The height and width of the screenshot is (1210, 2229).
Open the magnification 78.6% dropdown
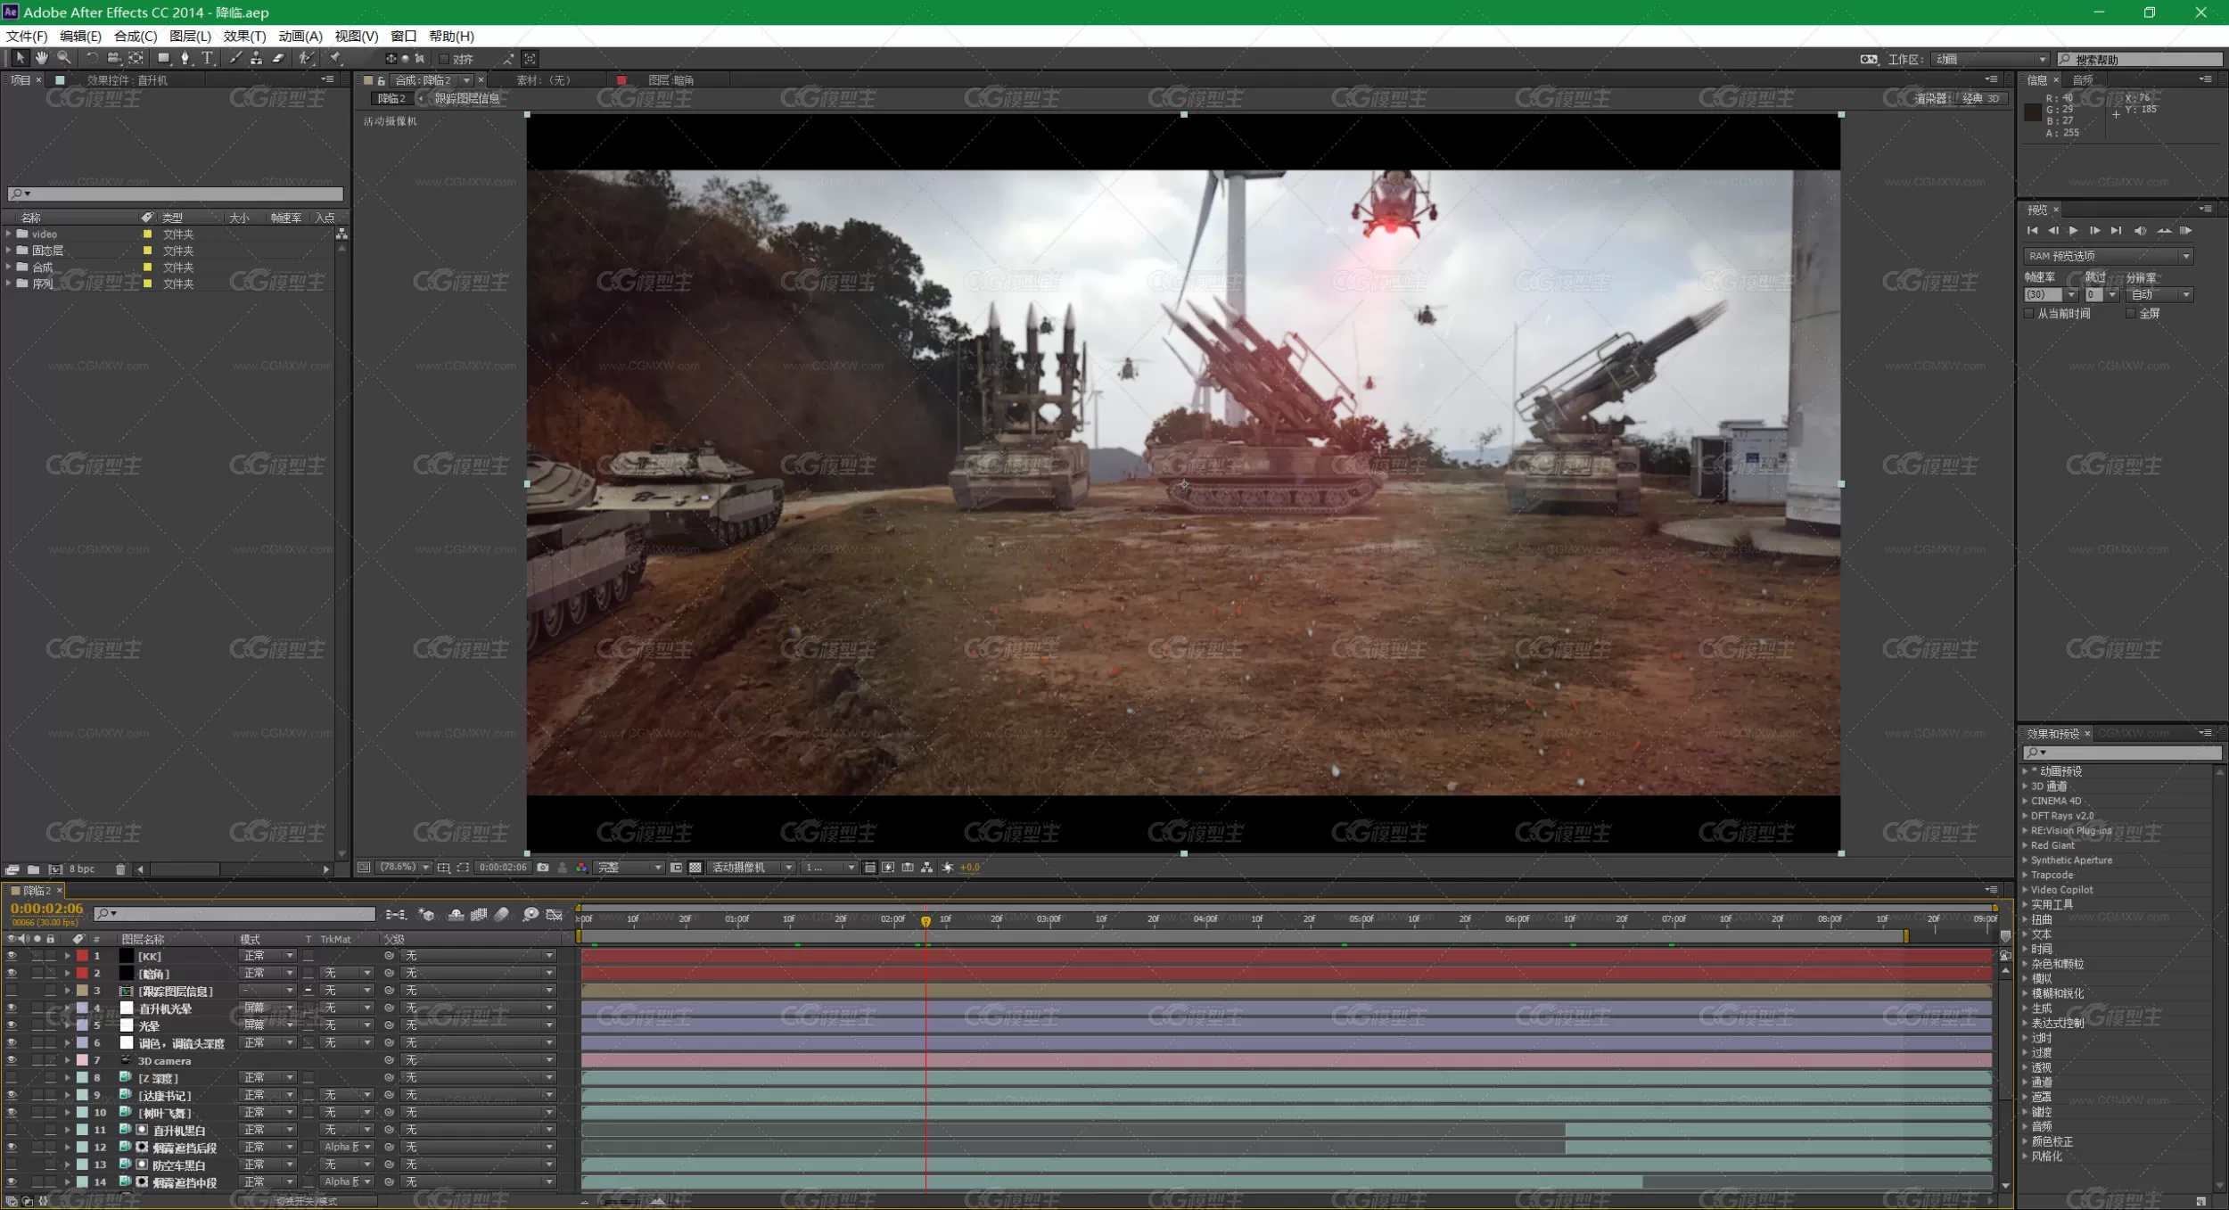point(405,868)
